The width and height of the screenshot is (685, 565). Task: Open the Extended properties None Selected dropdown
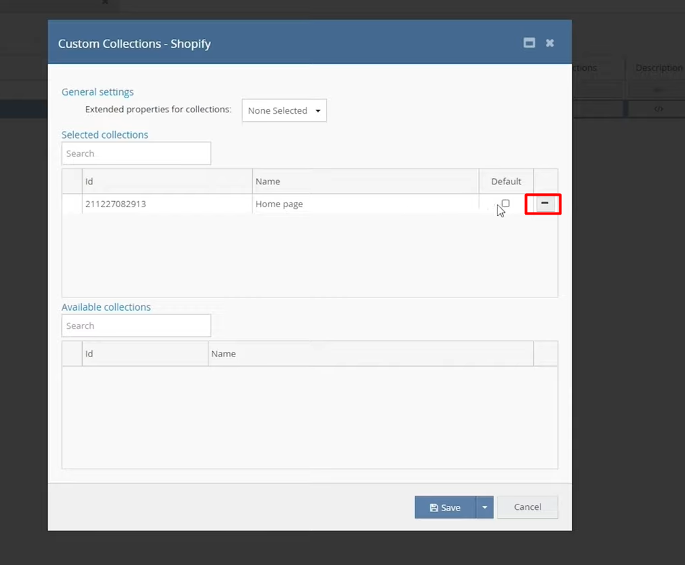[284, 110]
